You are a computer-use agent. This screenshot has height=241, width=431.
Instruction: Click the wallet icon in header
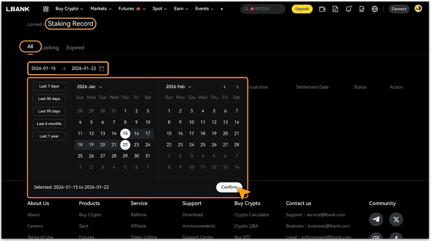pos(322,9)
